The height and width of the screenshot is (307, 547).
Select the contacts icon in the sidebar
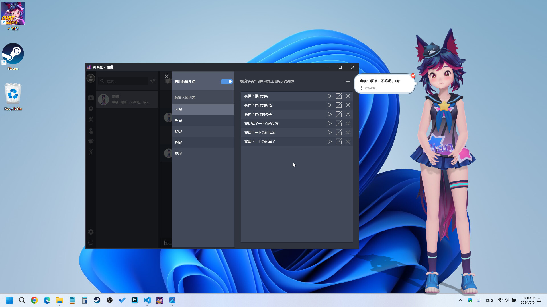point(91,98)
